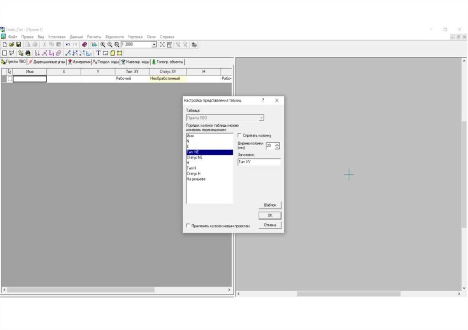This screenshot has height=330, width=468.
Task: Click the XY coordinates toolbar icon
Action: [x=169, y=44]
